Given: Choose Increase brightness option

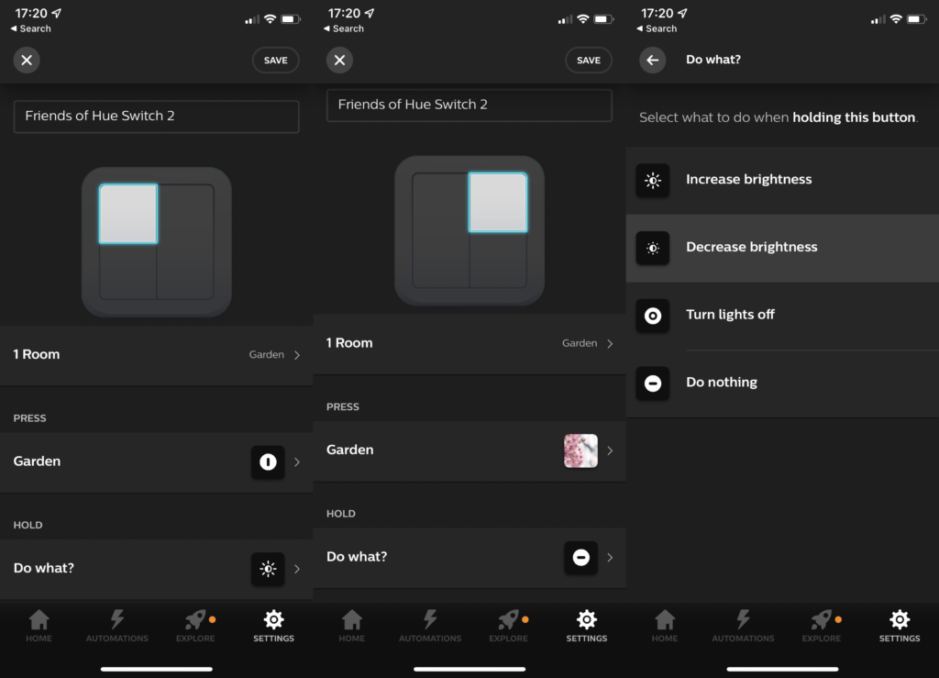Looking at the screenshot, I should click(x=782, y=180).
